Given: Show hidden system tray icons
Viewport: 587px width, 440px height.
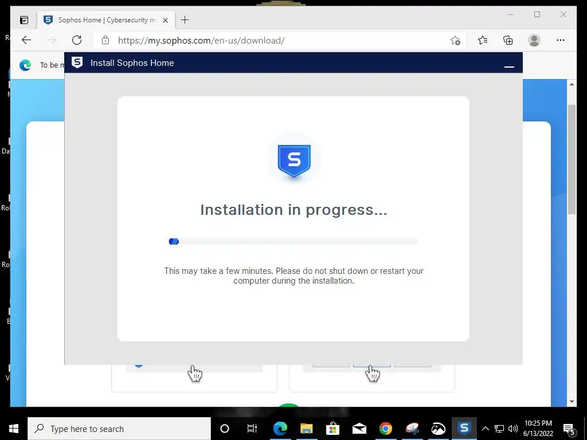Looking at the screenshot, I should coord(485,429).
